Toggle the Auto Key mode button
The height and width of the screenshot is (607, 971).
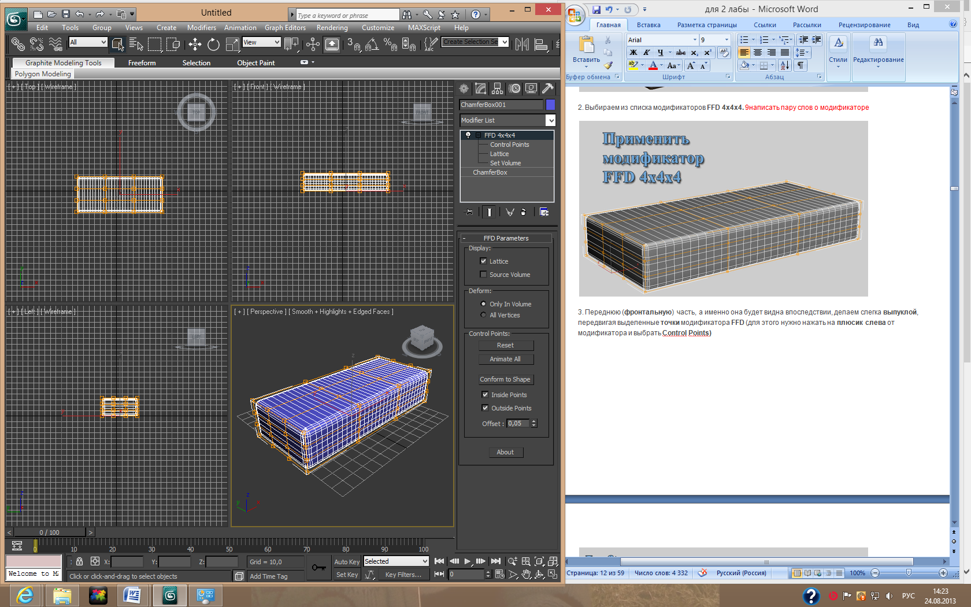pyautogui.click(x=347, y=562)
